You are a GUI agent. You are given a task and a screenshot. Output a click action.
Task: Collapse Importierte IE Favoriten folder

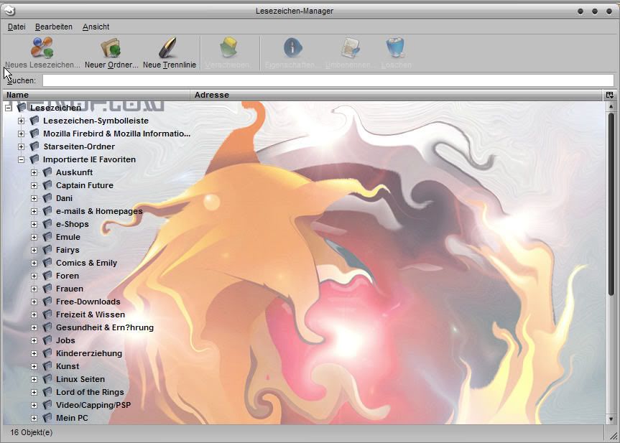21,159
